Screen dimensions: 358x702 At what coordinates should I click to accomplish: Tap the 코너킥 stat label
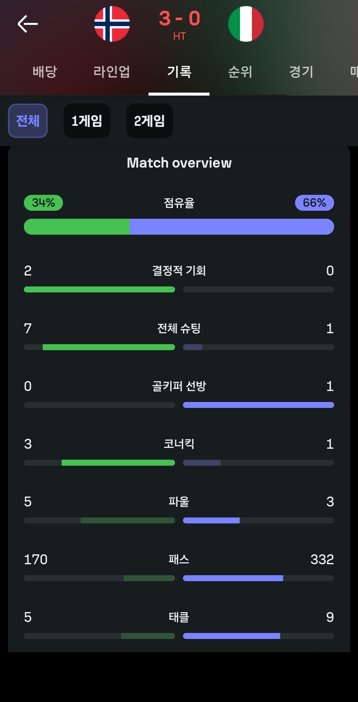[x=179, y=444]
